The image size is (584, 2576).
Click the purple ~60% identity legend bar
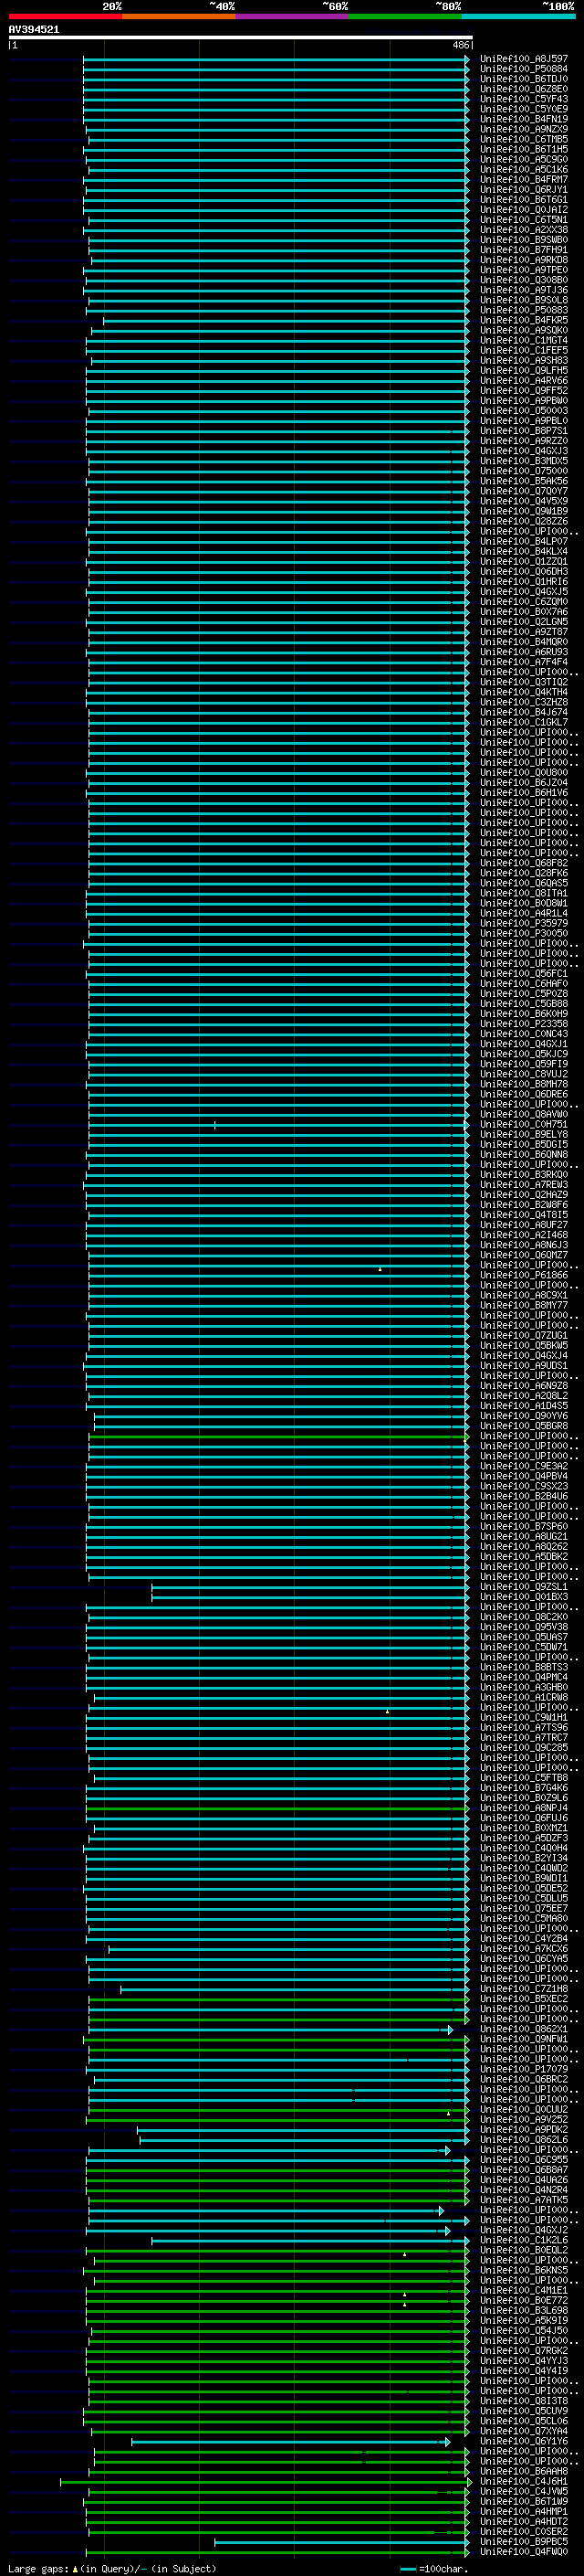[291, 16]
